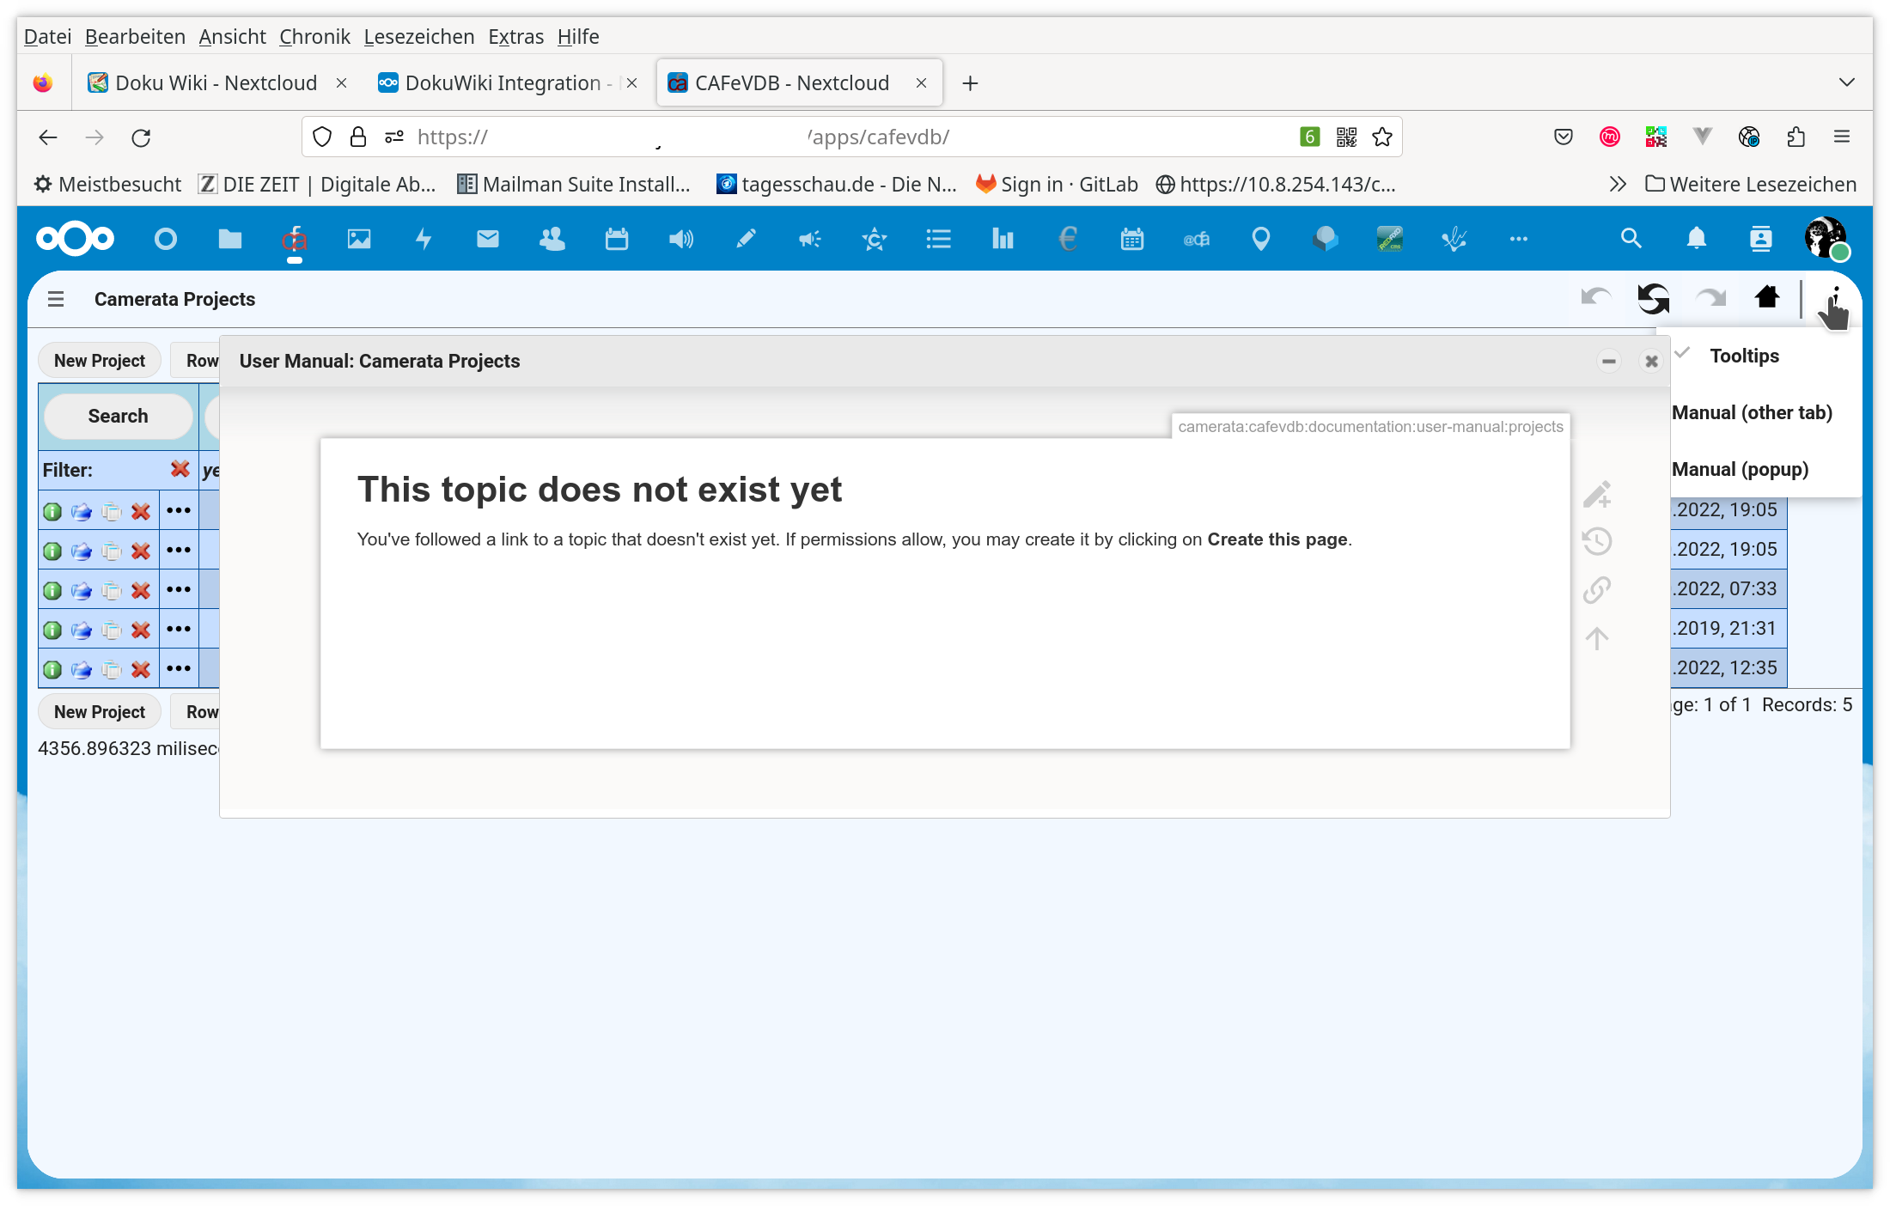Click the reload page double-arrow icon
This screenshot has width=1890, height=1206.
point(1653,298)
